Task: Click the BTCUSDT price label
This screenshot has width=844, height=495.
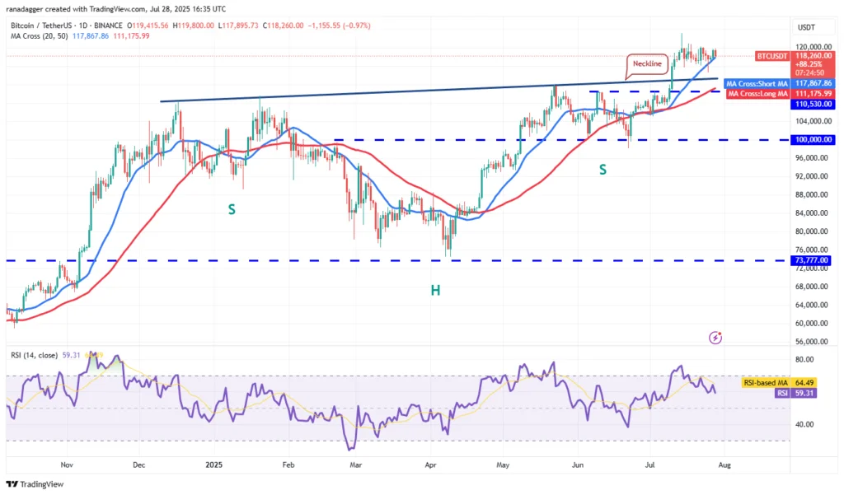Action: pos(771,56)
